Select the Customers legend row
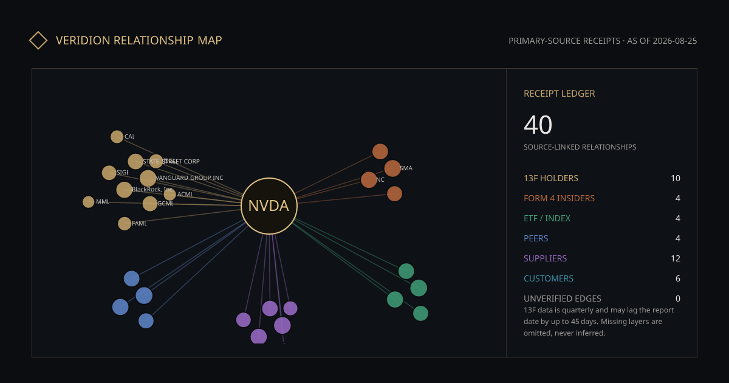729x383 pixels. [602, 278]
